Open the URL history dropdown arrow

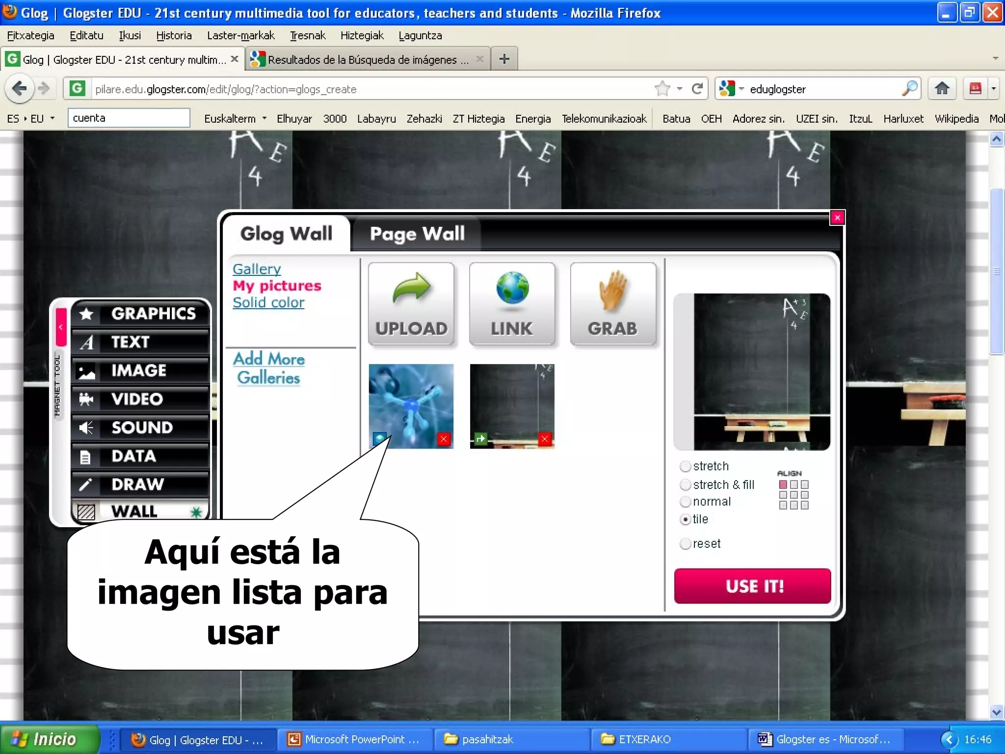[680, 89]
